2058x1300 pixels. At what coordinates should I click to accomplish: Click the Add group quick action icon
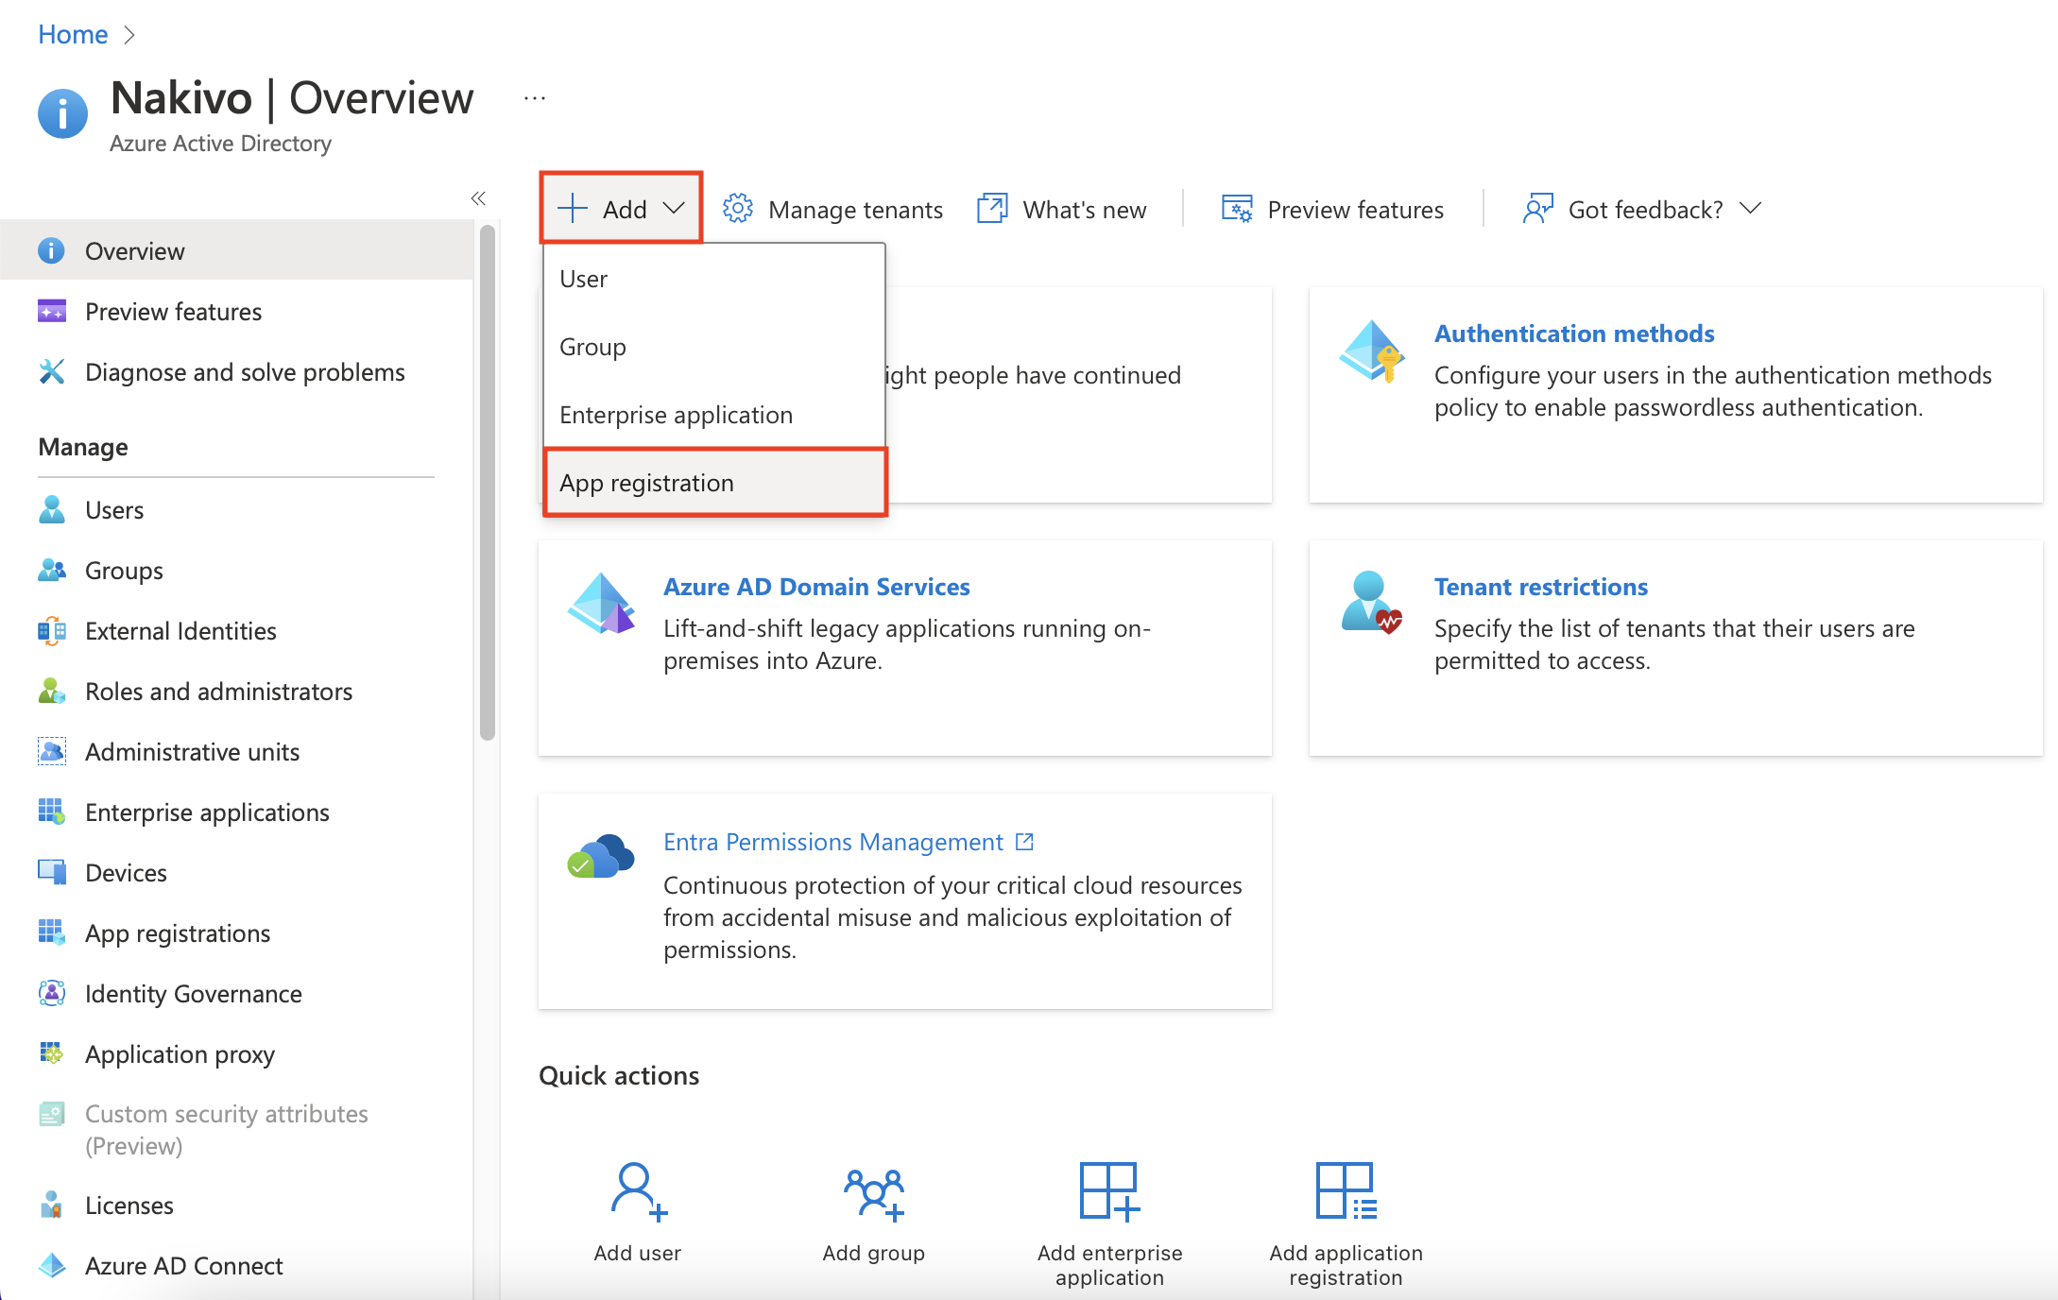click(874, 1192)
